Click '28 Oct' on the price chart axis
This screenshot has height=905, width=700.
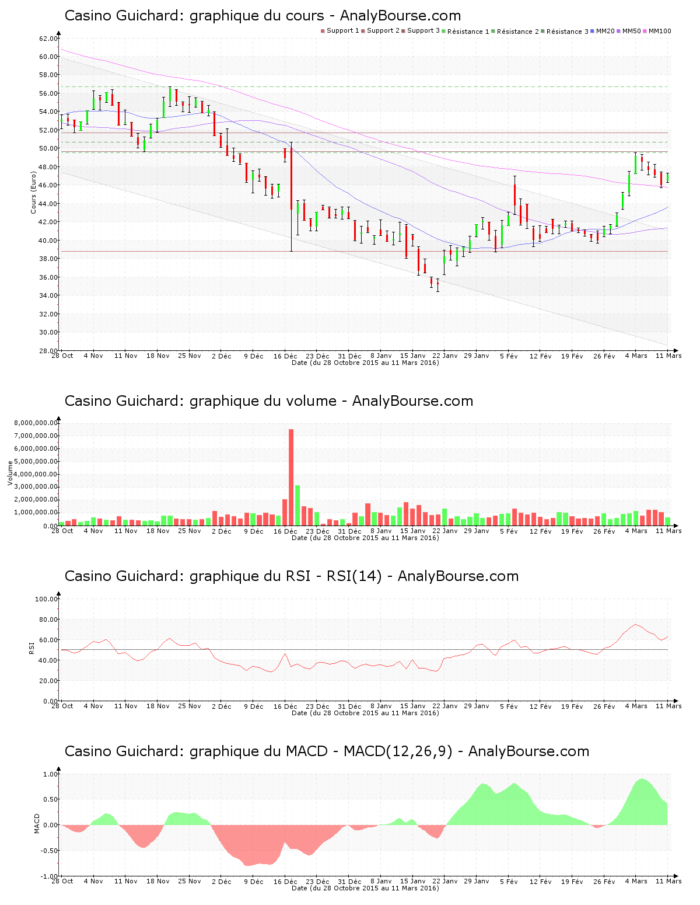tap(62, 356)
